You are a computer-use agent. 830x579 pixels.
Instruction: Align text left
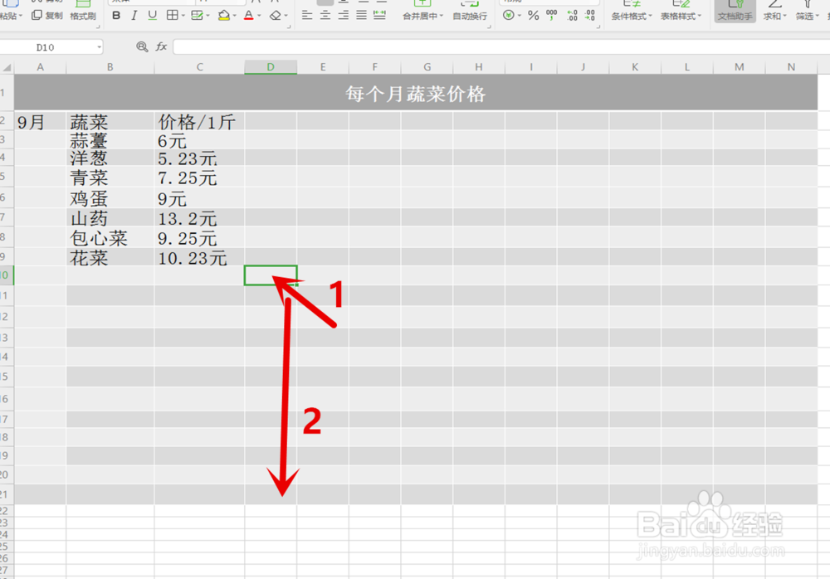(307, 16)
